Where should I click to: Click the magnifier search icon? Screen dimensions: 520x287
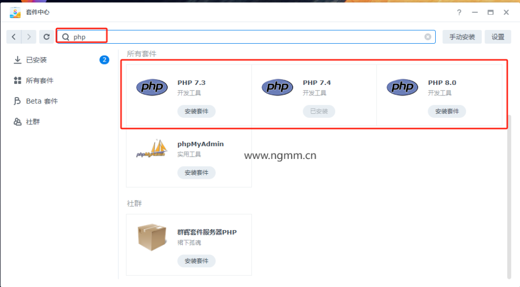pos(66,37)
